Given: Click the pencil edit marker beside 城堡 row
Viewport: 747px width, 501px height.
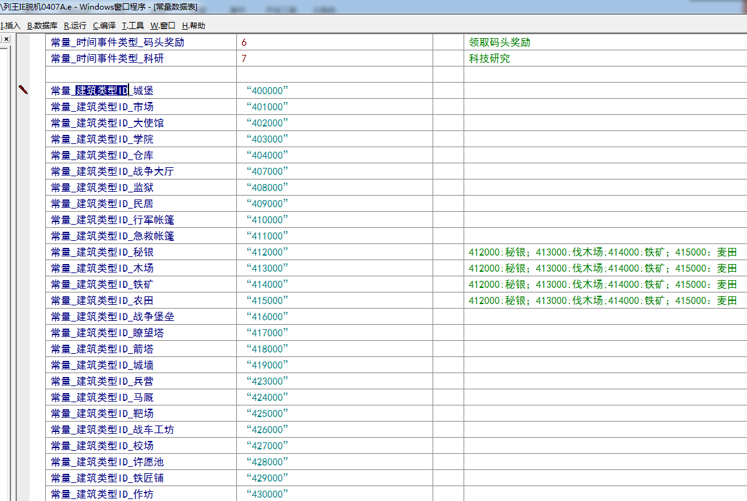Looking at the screenshot, I should [24, 90].
